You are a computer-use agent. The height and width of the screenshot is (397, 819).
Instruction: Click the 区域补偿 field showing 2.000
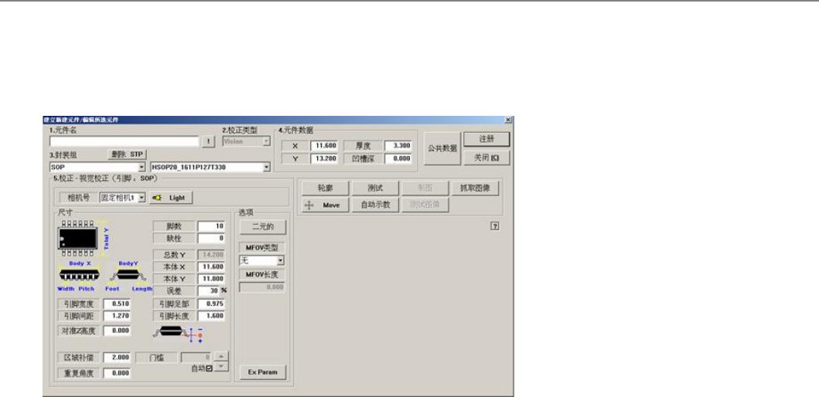(117, 358)
